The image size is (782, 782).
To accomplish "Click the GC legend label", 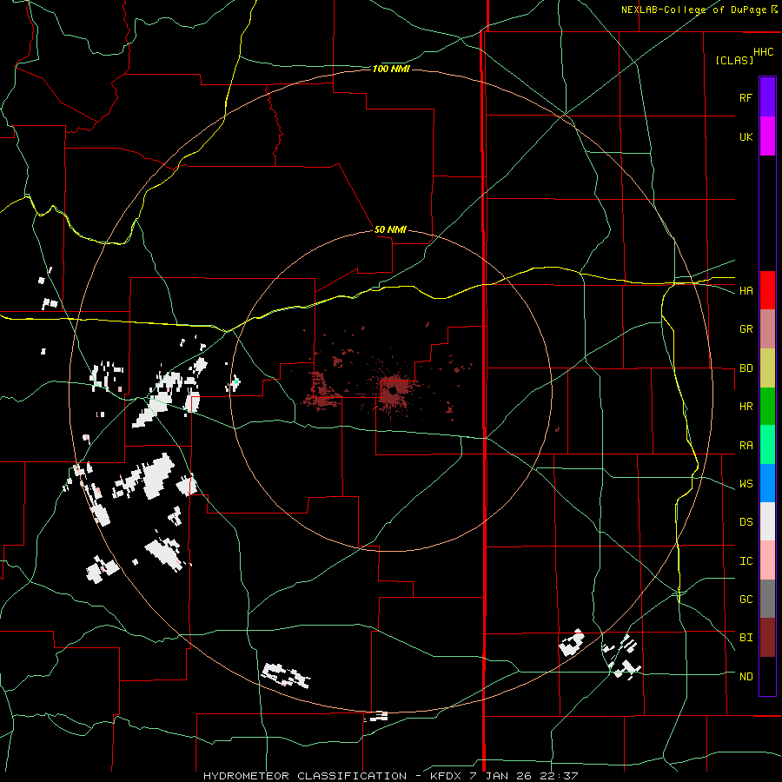I will point(746,600).
